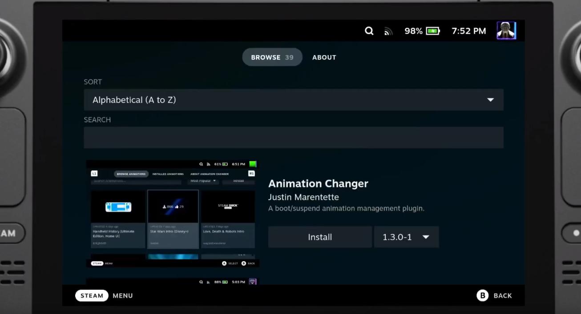Click the MENU label in footer
This screenshot has height=314, width=581.
(123, 296)
